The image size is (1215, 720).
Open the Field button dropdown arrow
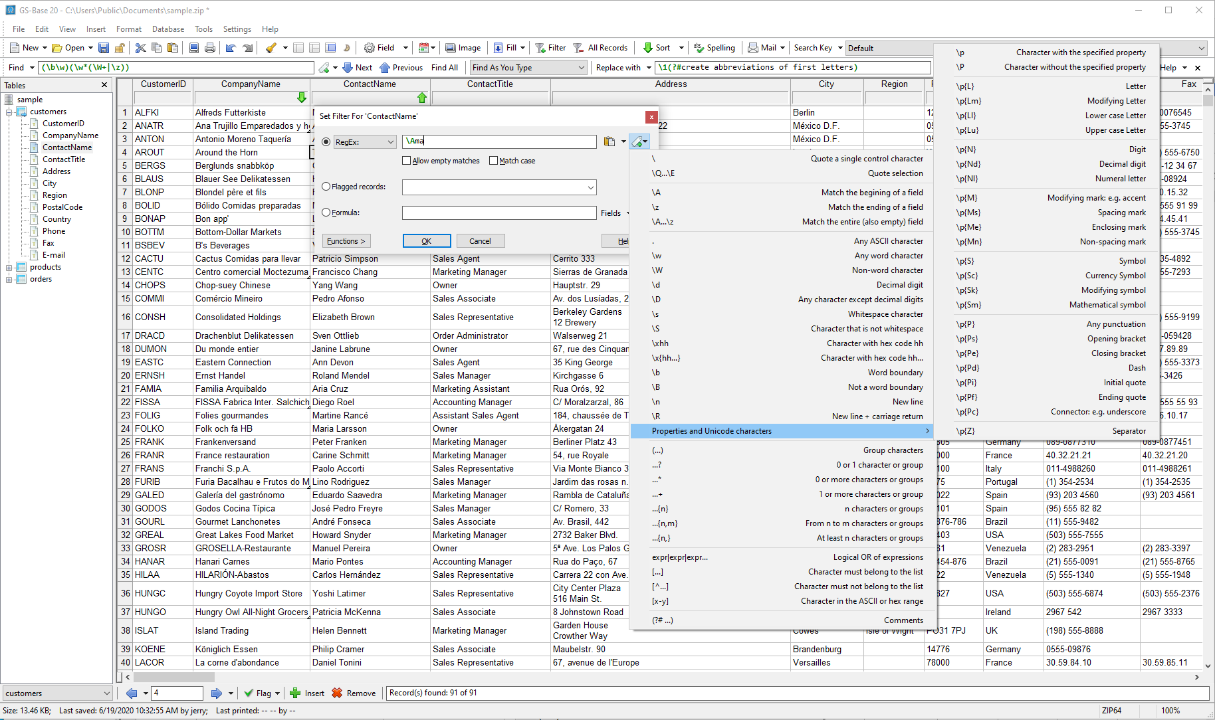click(405, 48)
